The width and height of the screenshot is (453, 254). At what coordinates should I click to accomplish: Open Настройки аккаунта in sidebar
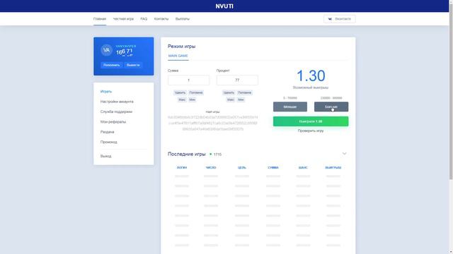pyautogui.click(x=117, y=102)
